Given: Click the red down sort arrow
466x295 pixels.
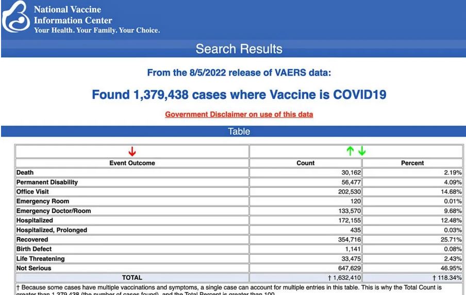Looking at the screenshot, I should (132, 152).
